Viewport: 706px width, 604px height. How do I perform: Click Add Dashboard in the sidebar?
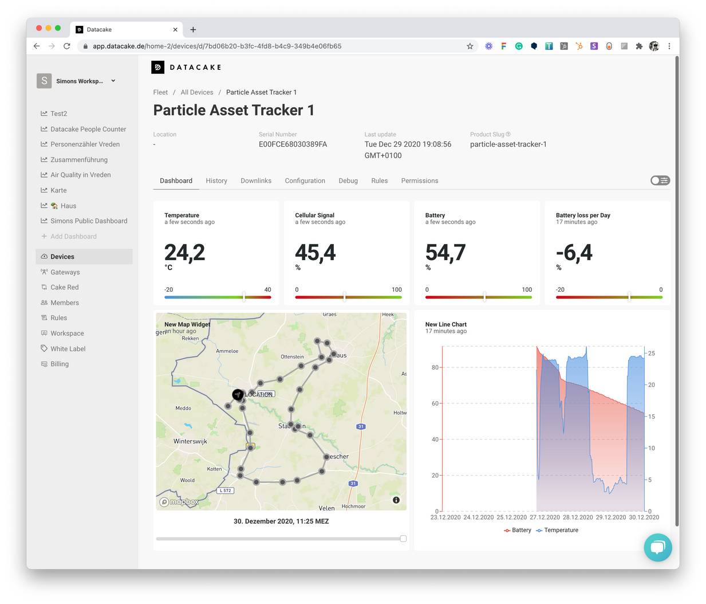click(x=70, y=236)
